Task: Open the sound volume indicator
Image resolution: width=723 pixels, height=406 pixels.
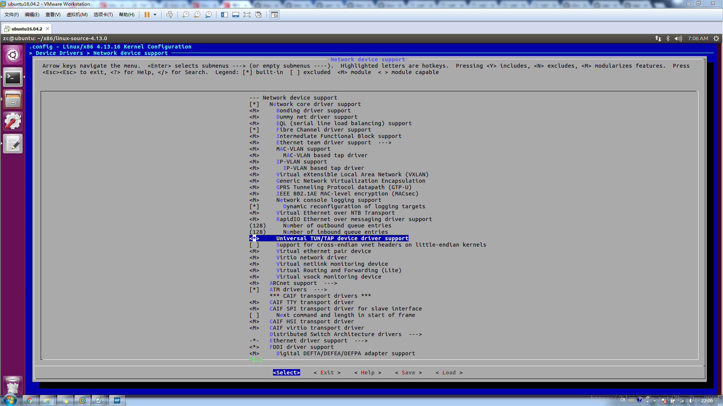Action: pyautogui.click(x=678, y=38)
